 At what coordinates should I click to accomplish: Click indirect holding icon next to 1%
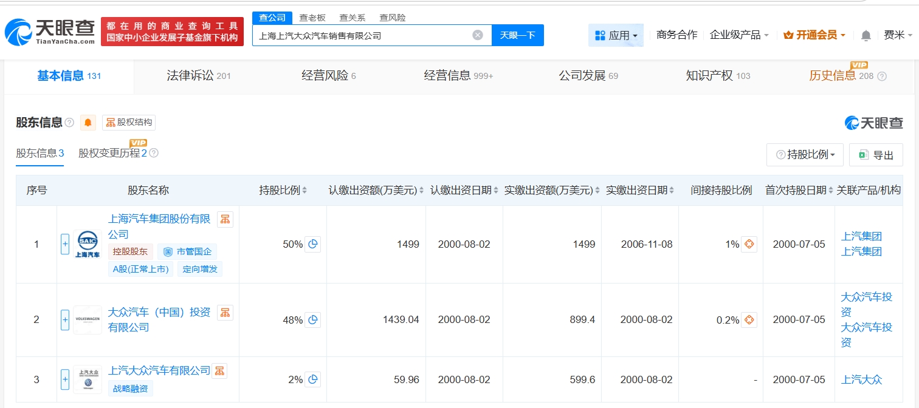749,244
